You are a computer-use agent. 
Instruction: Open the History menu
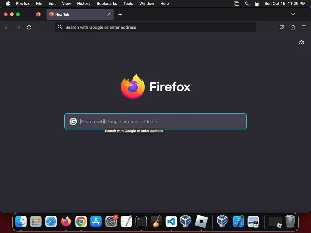click(x=84, y=3)
